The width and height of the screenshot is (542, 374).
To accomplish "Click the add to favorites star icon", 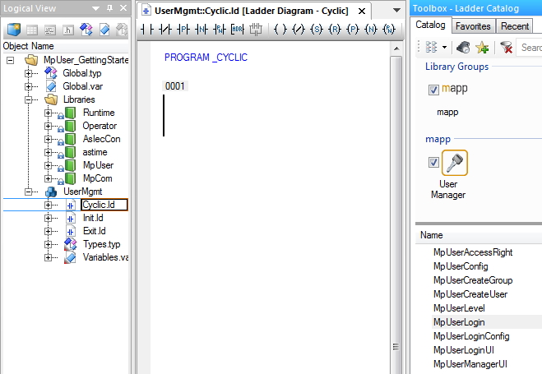I will pyautogui.click(x=481, y=48).
